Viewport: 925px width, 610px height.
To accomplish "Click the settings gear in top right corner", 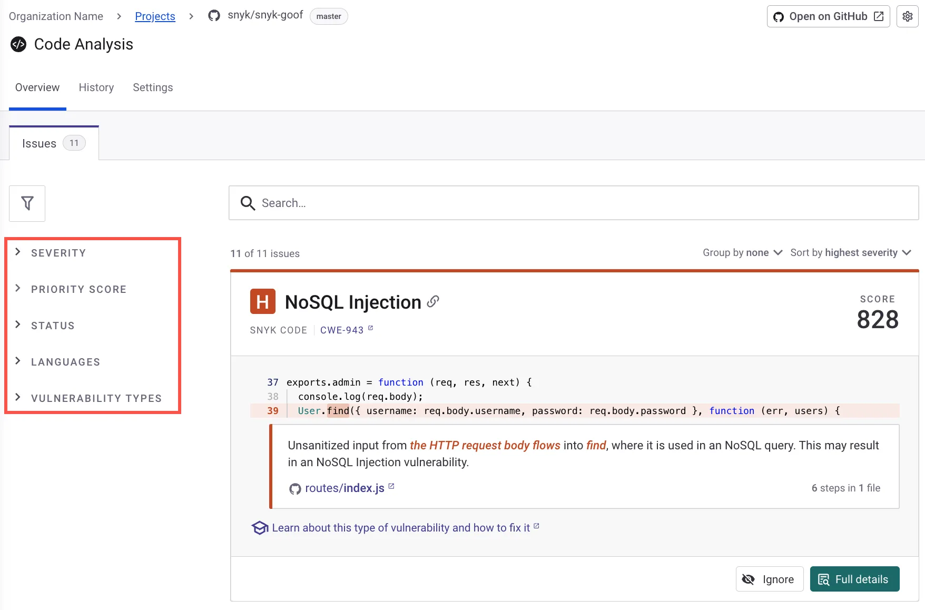I will tap(907, 16).
